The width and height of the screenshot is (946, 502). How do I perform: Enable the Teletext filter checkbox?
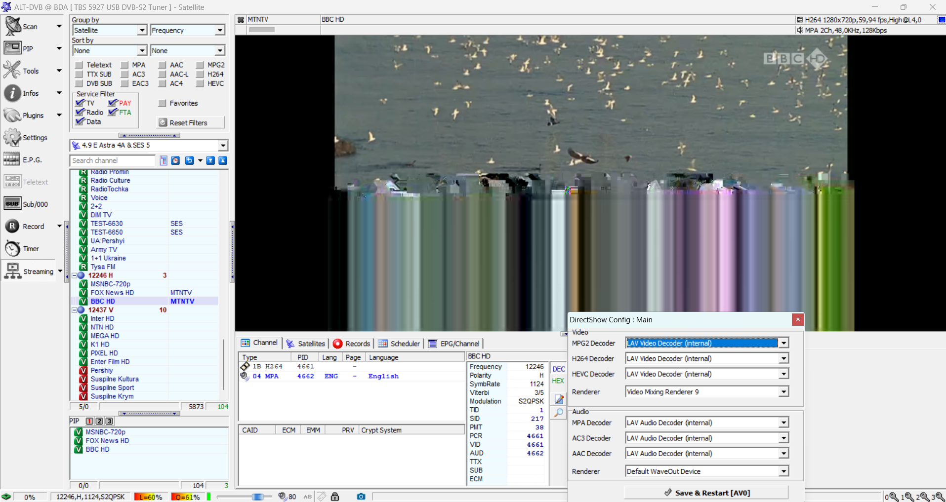point(79,65)
